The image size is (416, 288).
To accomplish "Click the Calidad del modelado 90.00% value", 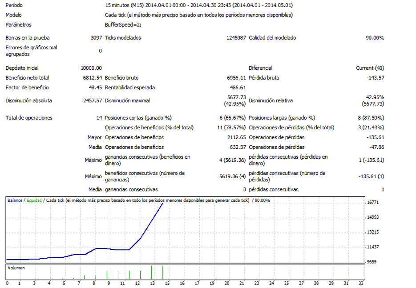I will coord(375,38).
